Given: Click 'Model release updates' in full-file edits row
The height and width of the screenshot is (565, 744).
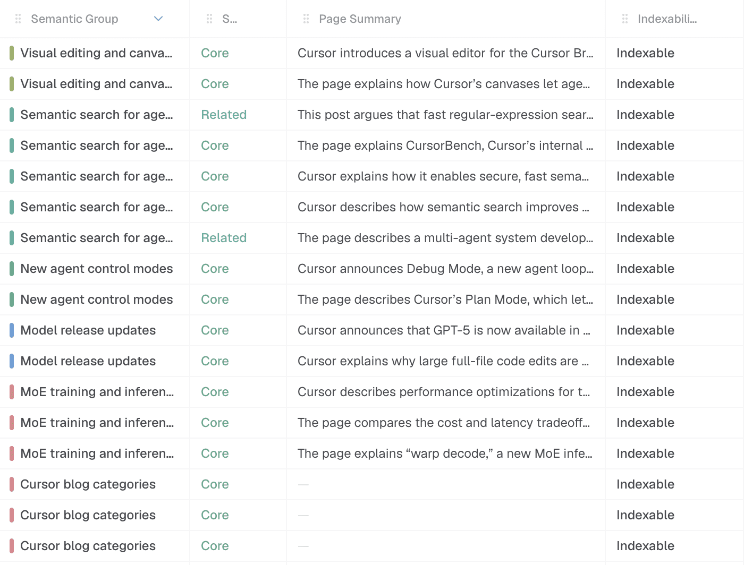Looking at the screenshot, I should click(x=88, y=361).
